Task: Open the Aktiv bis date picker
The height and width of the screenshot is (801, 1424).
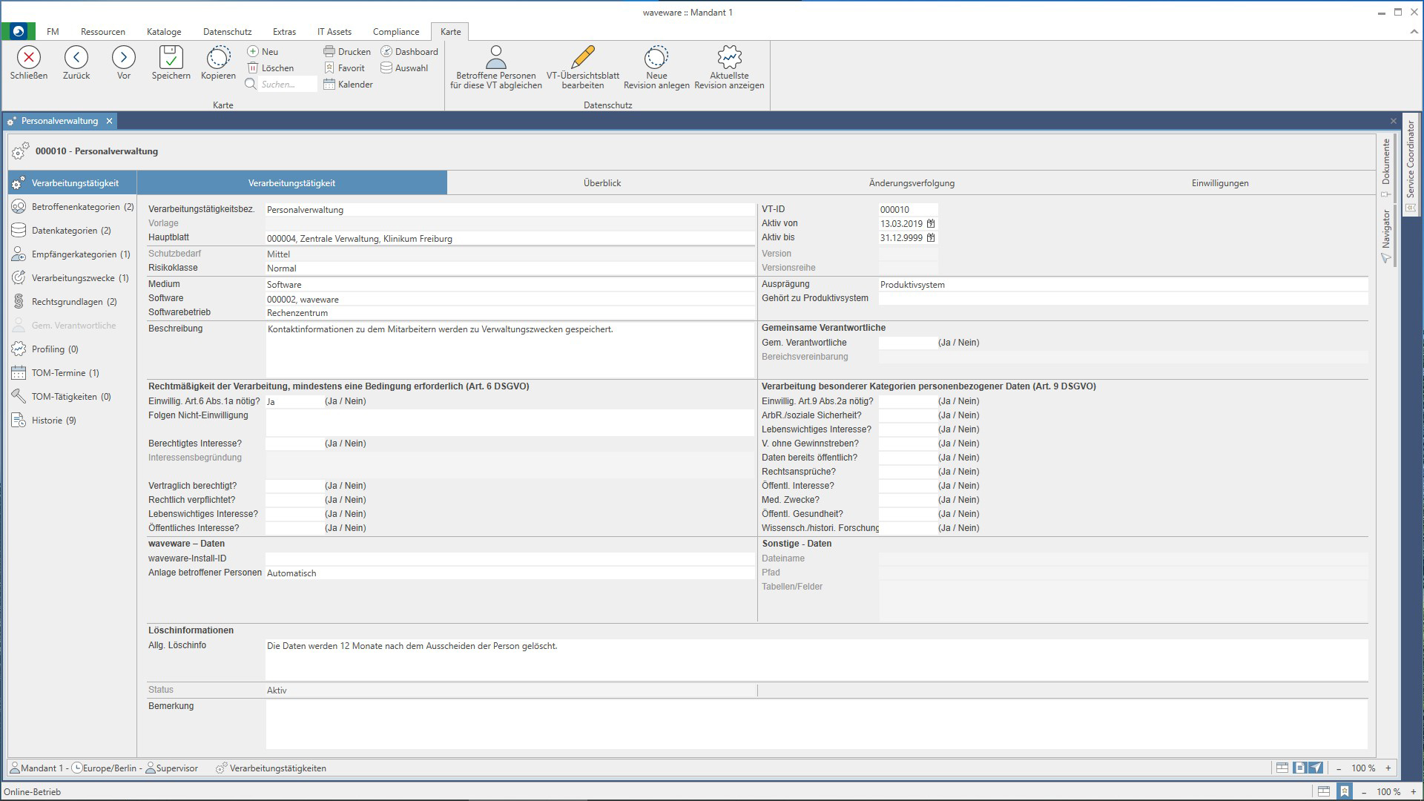Action: coord(931,237)
